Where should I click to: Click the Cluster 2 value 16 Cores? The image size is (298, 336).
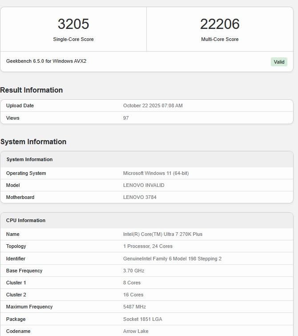(x=133, y=295)
